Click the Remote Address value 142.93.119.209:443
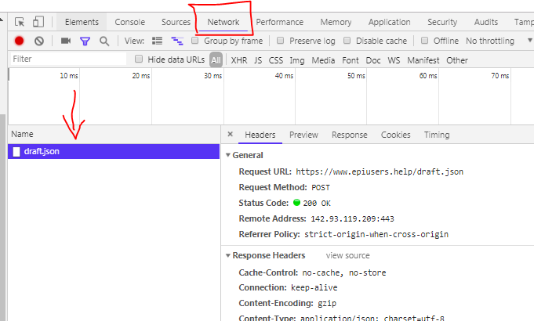This screenshot has width=534, height=321. [353, 219]
